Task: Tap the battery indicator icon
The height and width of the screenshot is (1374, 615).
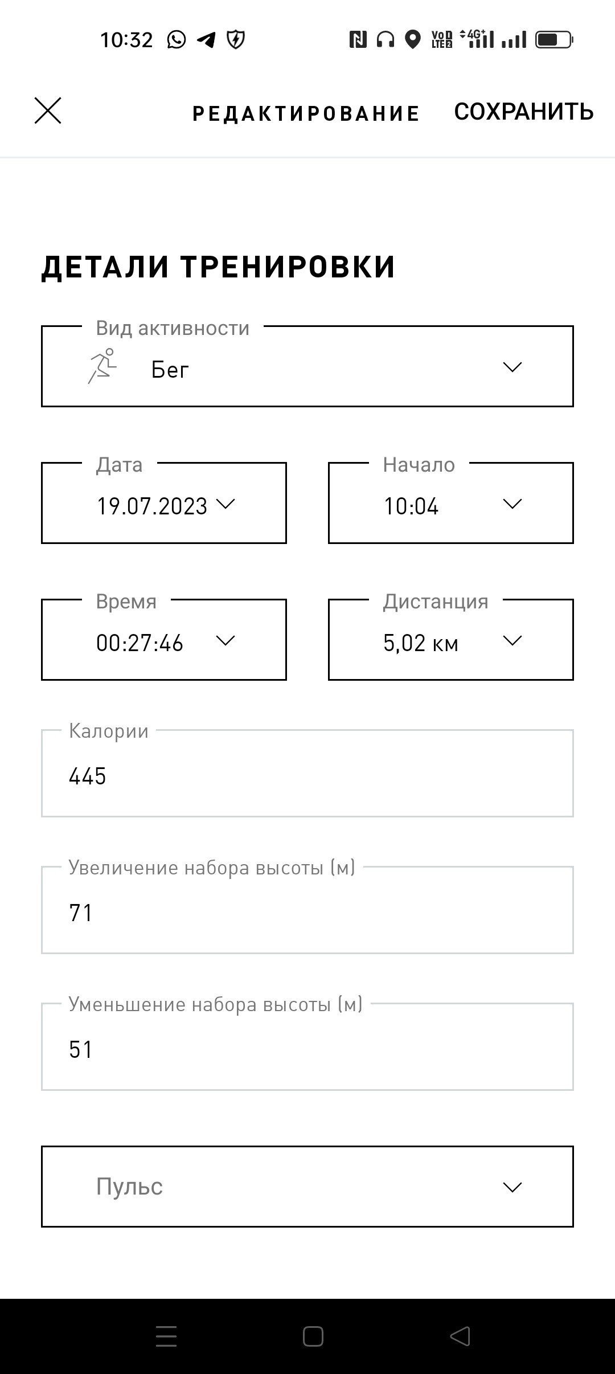Action: tap(554, 39)
